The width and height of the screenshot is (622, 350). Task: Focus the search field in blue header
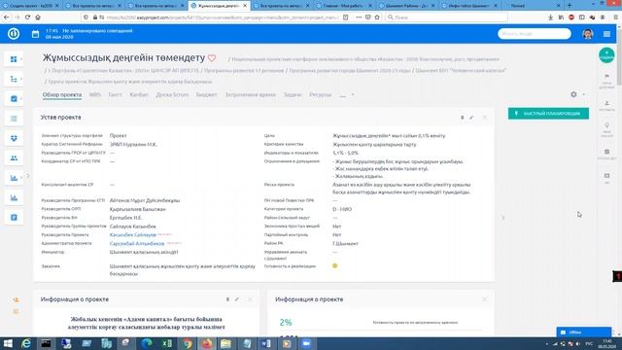(534, 34)
